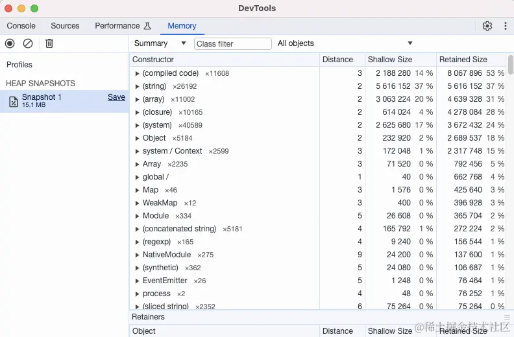Viewport: 514px width, 337px height.
Task: Click retained size value 2 689 537
Action: point(465,138)
